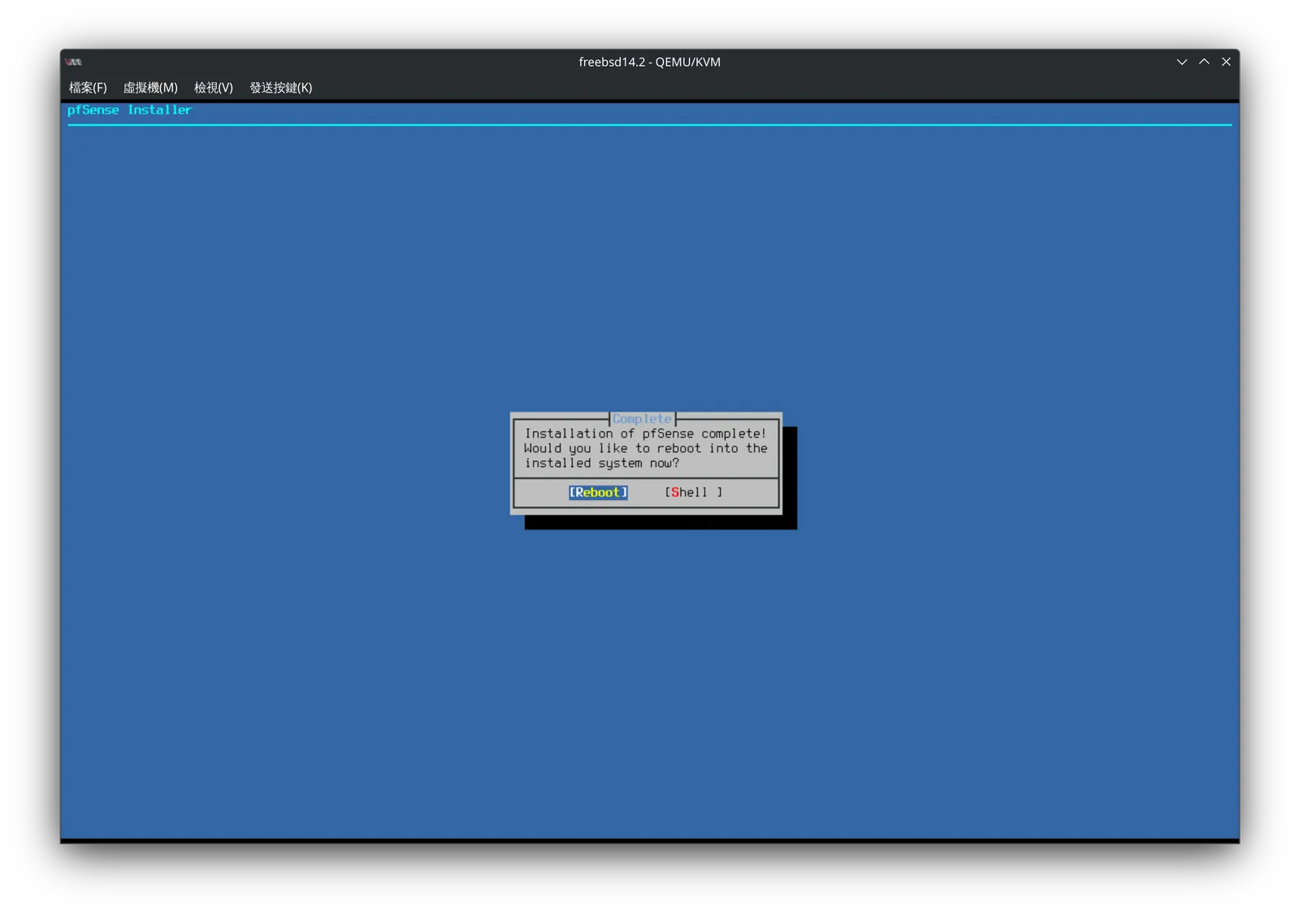Close the freebsd14.2 QEMU/KVM window
Image resolution: width=1300 pixels, height=915 pixels.
(1226, 62)
